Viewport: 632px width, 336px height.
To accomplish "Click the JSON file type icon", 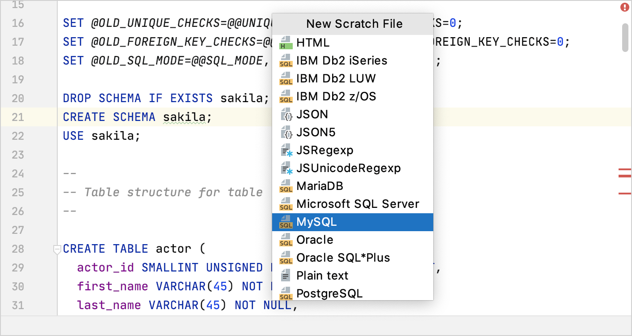I will coord(286,115).
